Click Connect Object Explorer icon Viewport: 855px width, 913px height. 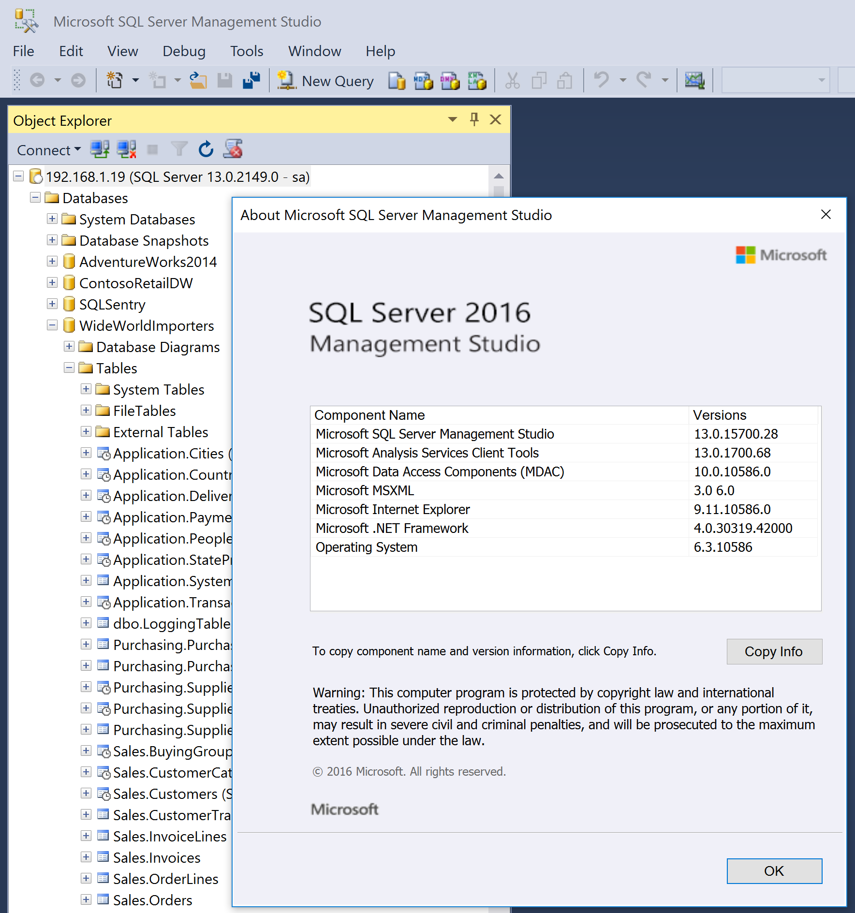pyautogui.click(x=100, y=149)
